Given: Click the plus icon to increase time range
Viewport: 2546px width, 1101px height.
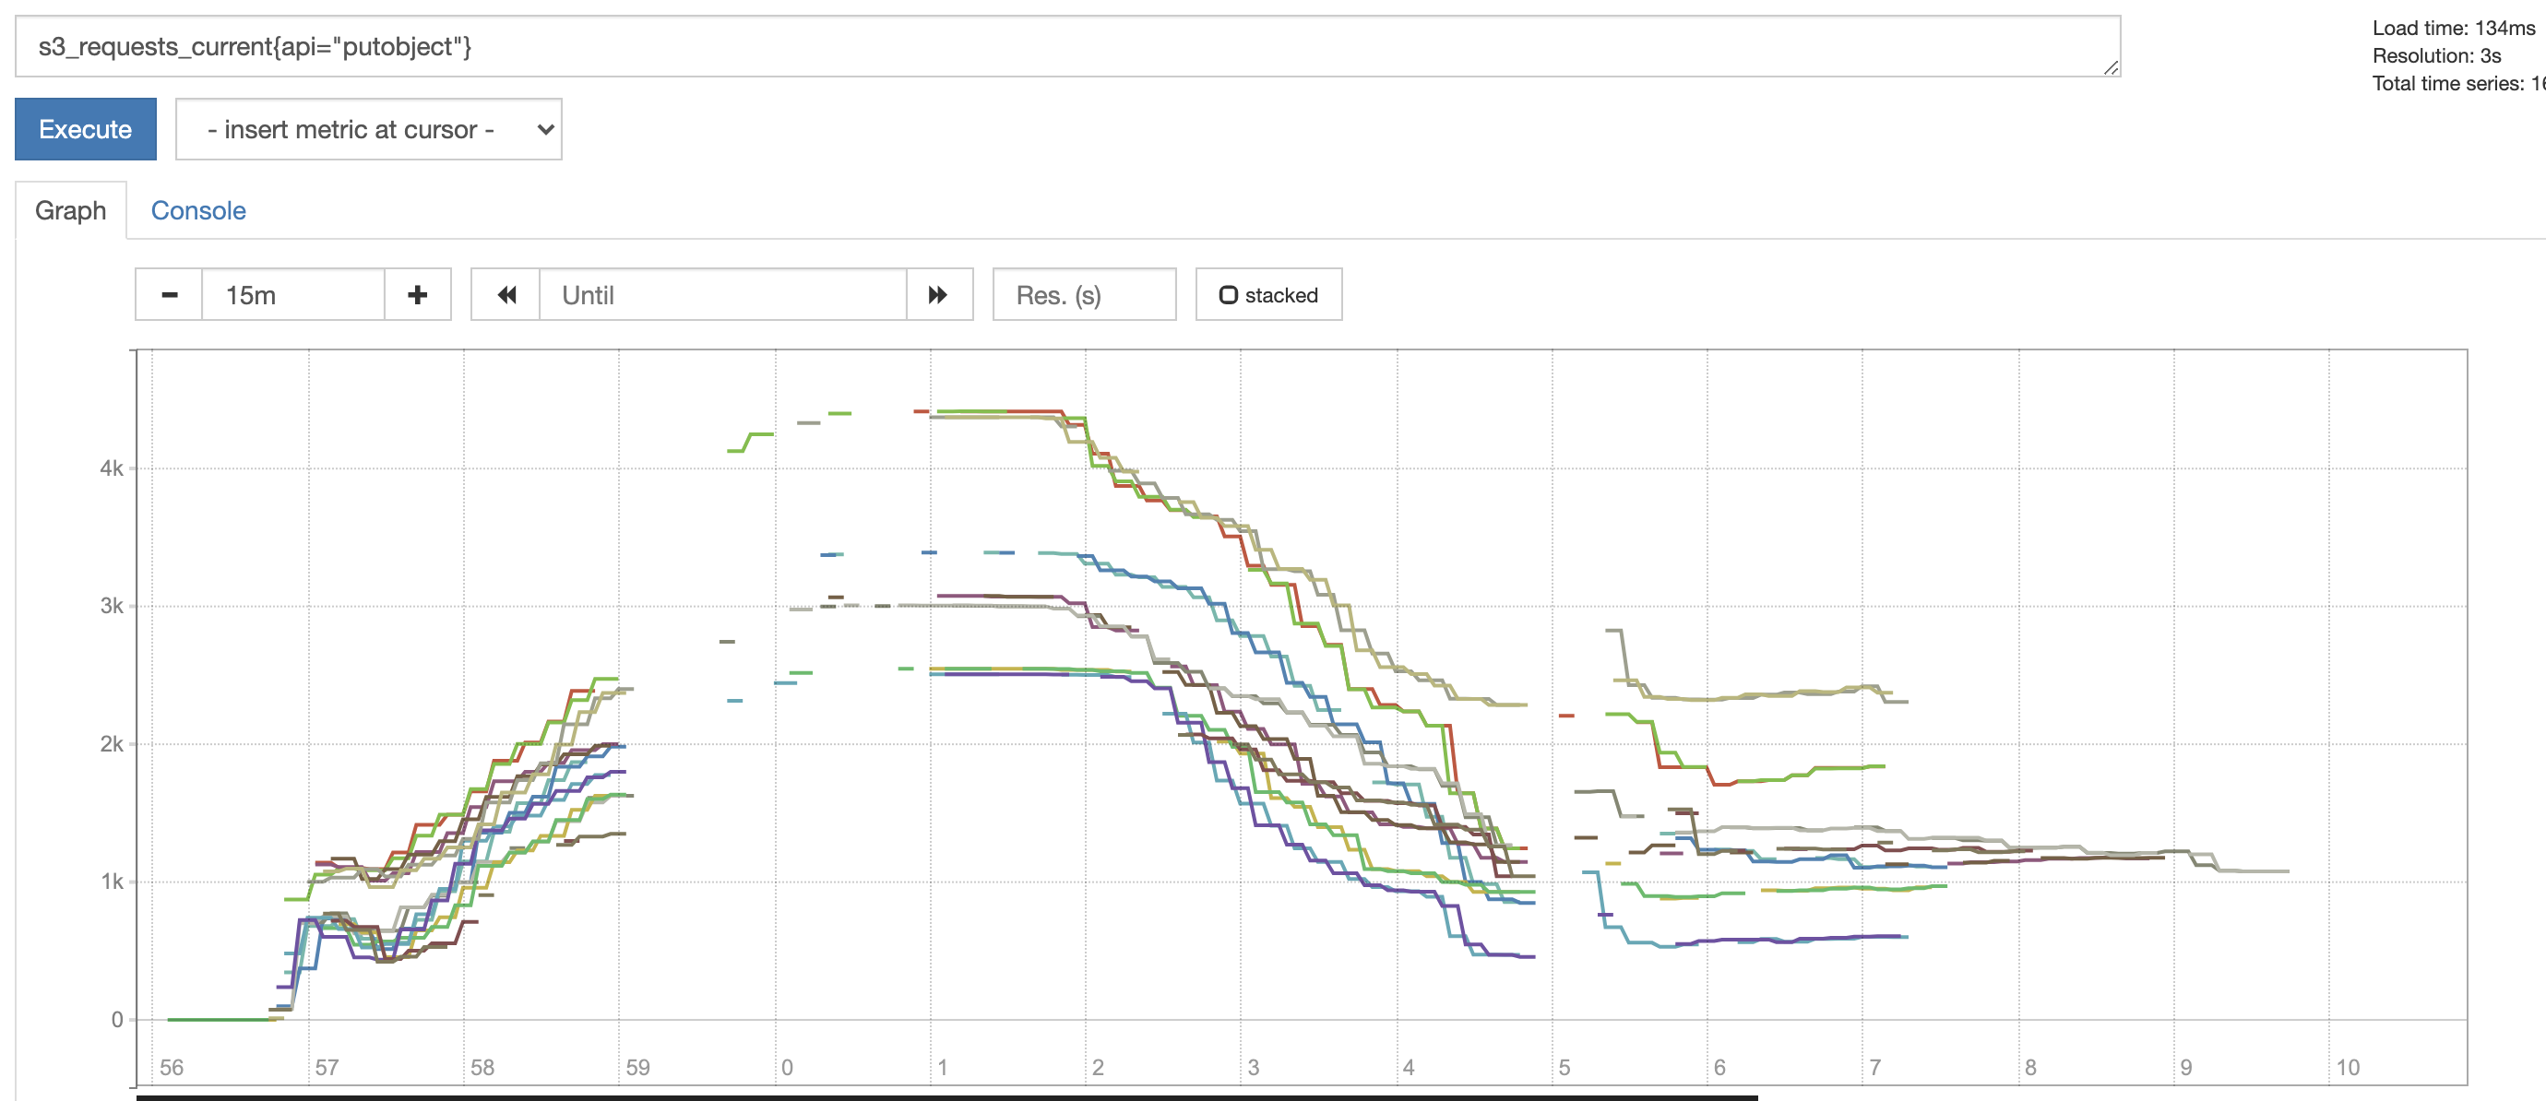Looking at the screenshot, I should tap(417, 294).
